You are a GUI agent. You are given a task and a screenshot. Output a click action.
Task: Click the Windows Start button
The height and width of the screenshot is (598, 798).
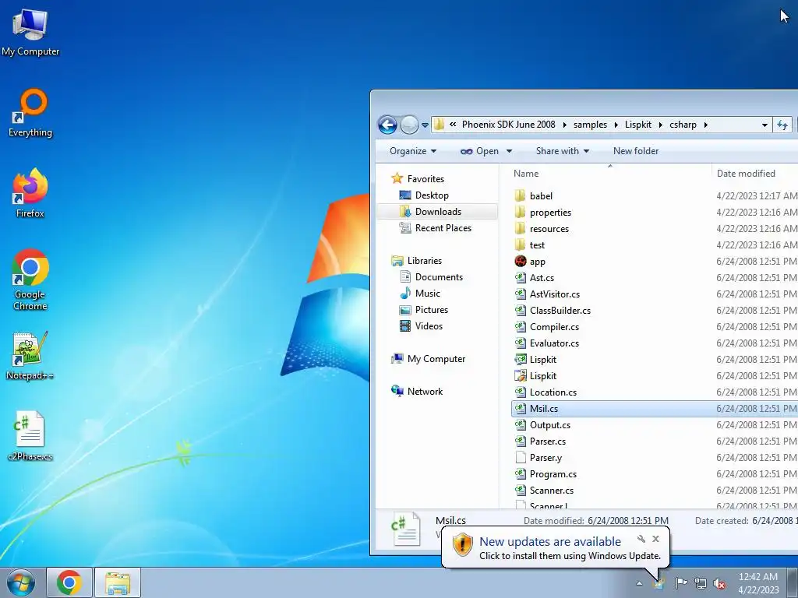[x=20, y=582]
